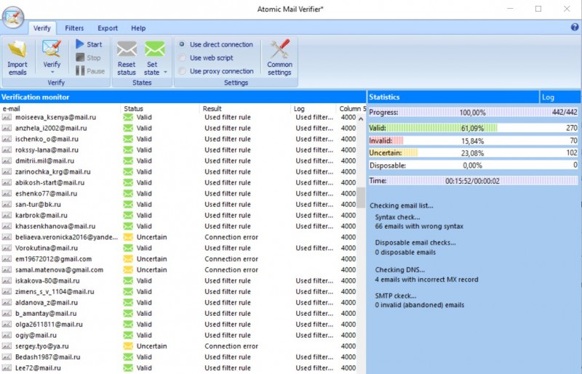Click the Valid status icon for Bedash1987@mail.ru
This screenshot has width=582, height=374.
[128, 357]
